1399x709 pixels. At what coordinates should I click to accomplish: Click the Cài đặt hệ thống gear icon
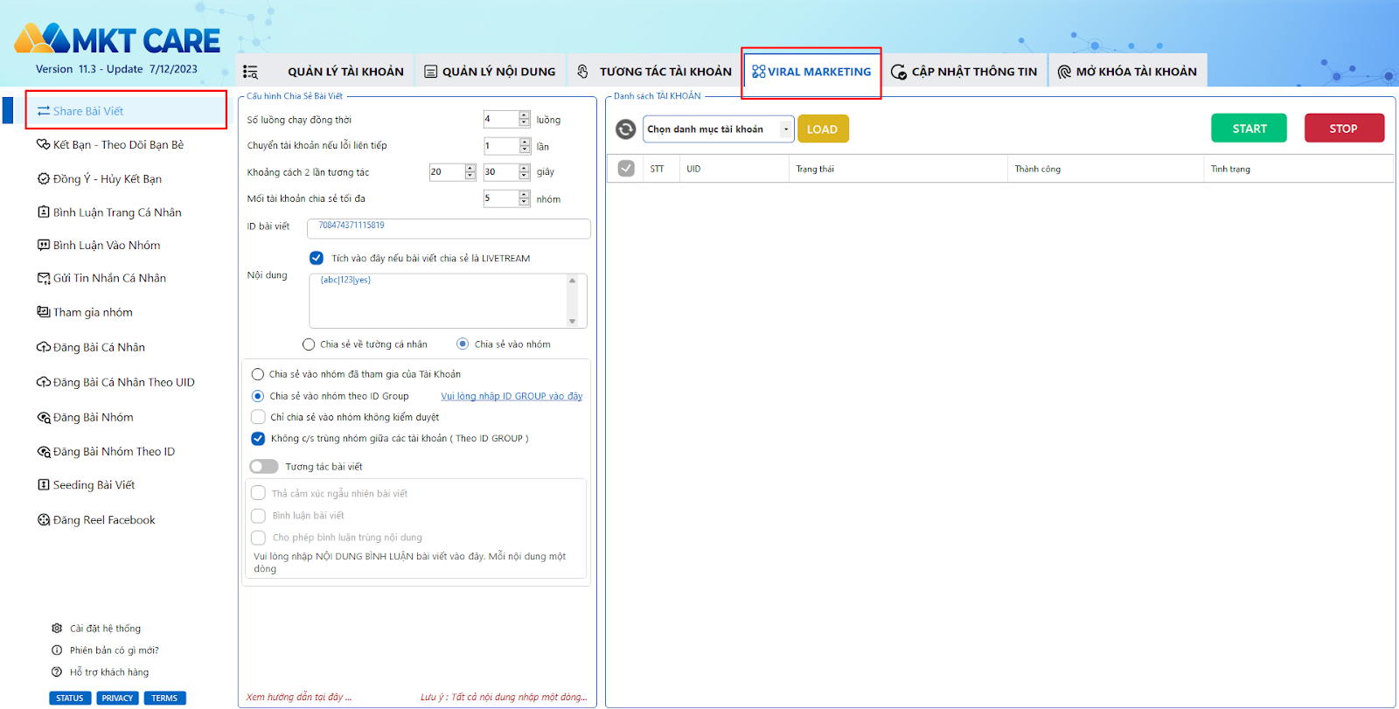click(x=57, y=628)
